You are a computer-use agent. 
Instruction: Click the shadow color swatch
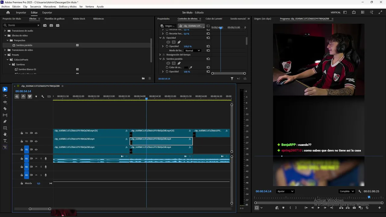pyautogui.click(x=186, y=68)
